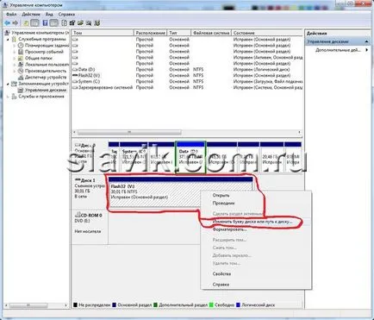
Task: Click the Планировщик заданий clock icon
Action: click(x=21, y=46)
